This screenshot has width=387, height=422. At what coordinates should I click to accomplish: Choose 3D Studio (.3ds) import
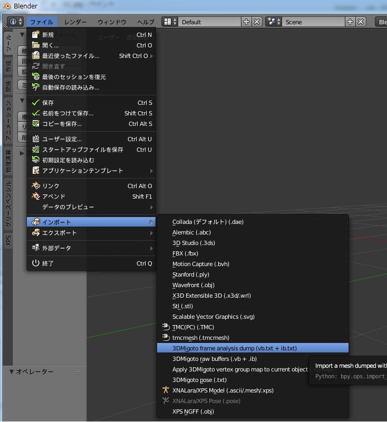pos(253,243)
